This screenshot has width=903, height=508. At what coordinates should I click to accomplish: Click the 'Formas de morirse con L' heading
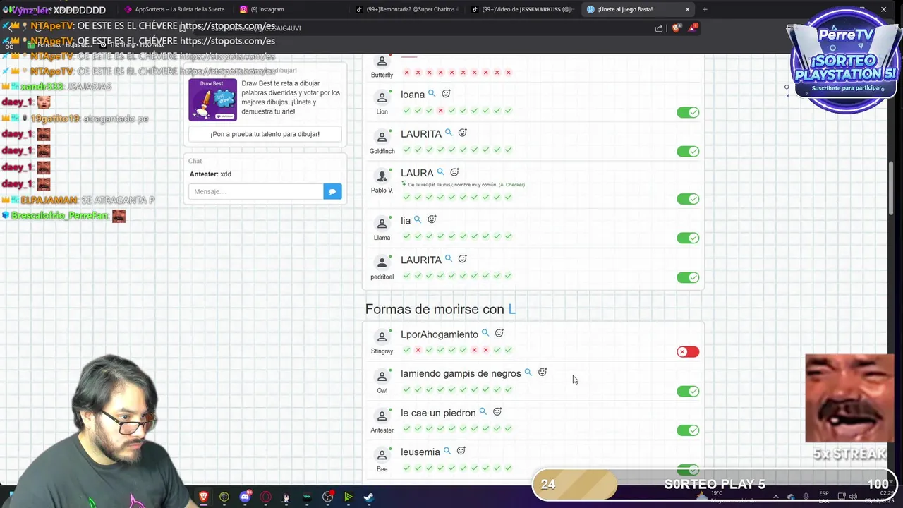[440, 309]
